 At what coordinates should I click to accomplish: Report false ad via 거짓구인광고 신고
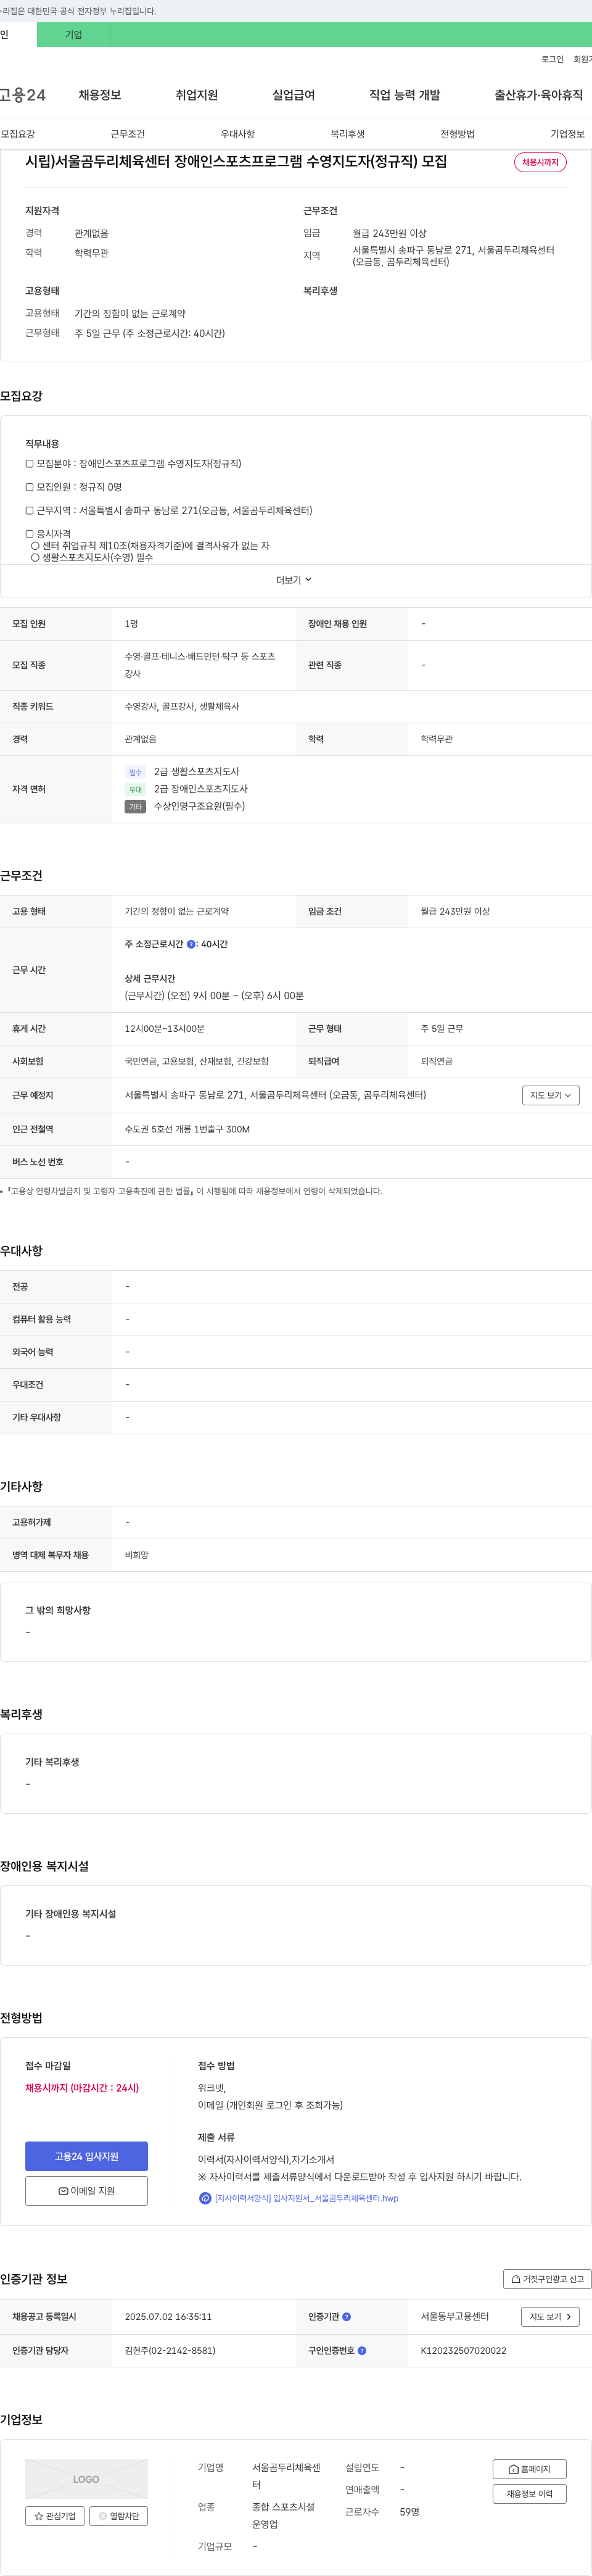click(547, 2279)
